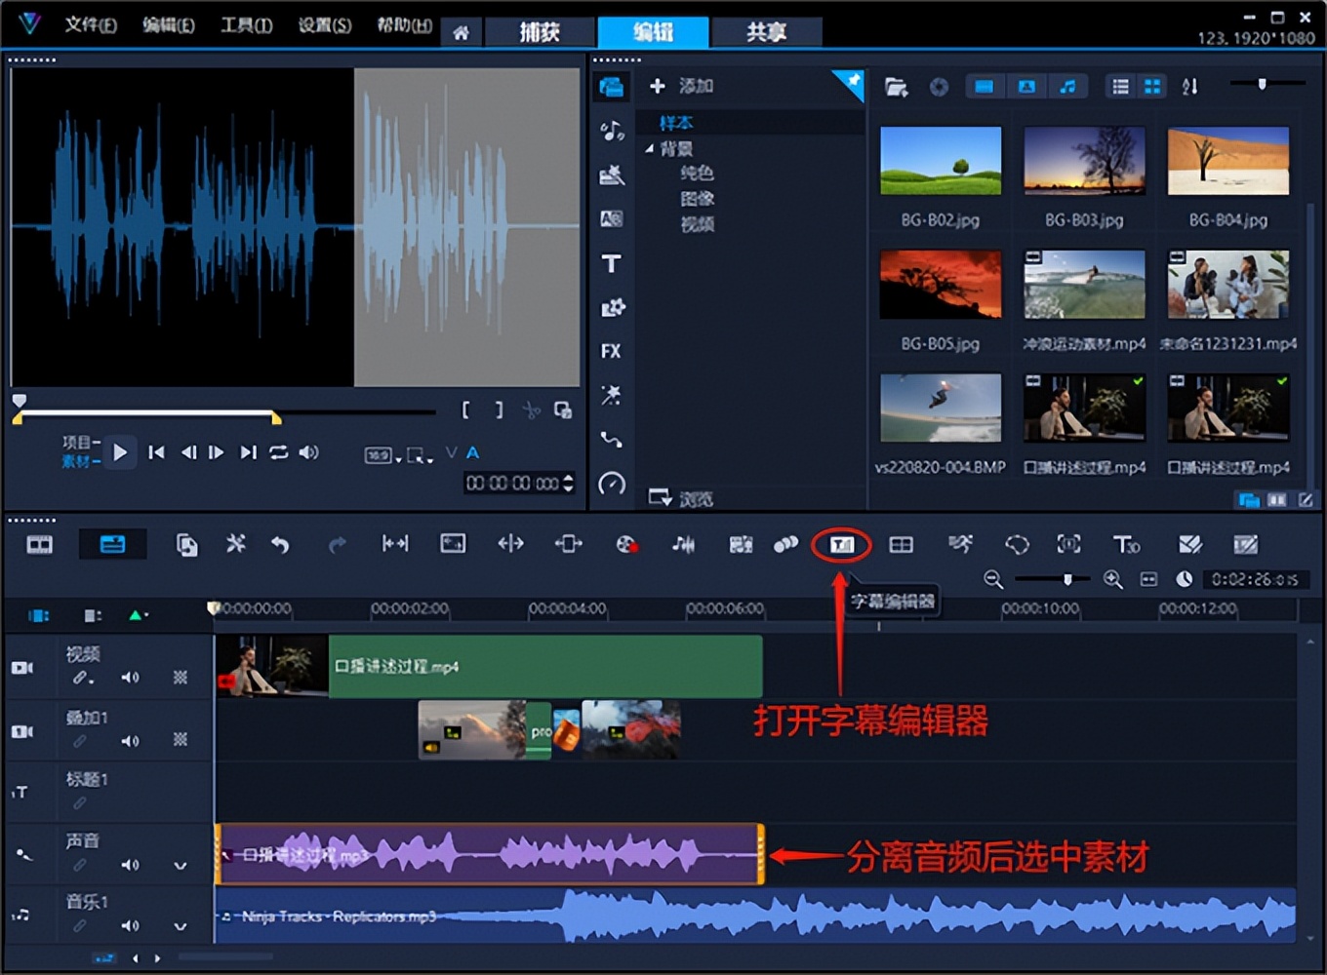The height and width of the screenshot is (975, 1327).
Task: Click the 添加 add button
Action: pyautogui.click(x=681, y=86)
